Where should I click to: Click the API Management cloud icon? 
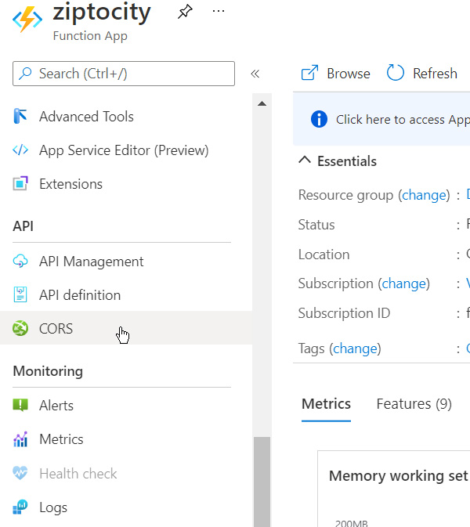20,261
